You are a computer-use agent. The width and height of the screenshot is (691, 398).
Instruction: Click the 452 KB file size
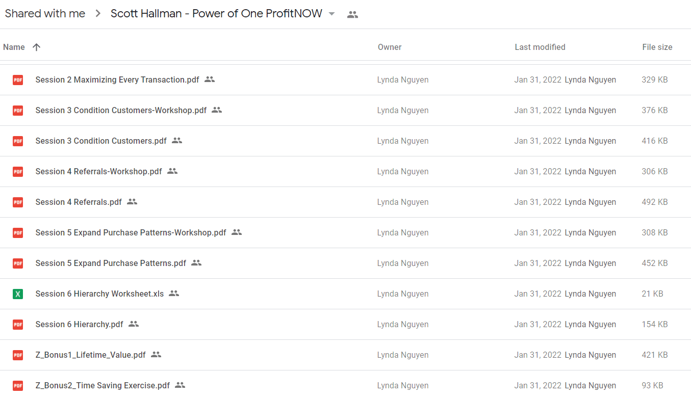coord(655,263)
